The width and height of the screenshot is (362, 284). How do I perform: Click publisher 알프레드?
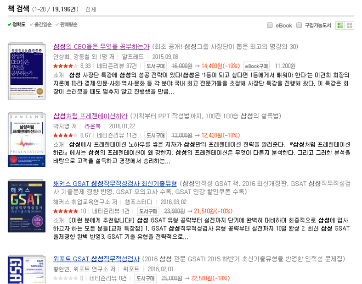click(x=133, y=57)
